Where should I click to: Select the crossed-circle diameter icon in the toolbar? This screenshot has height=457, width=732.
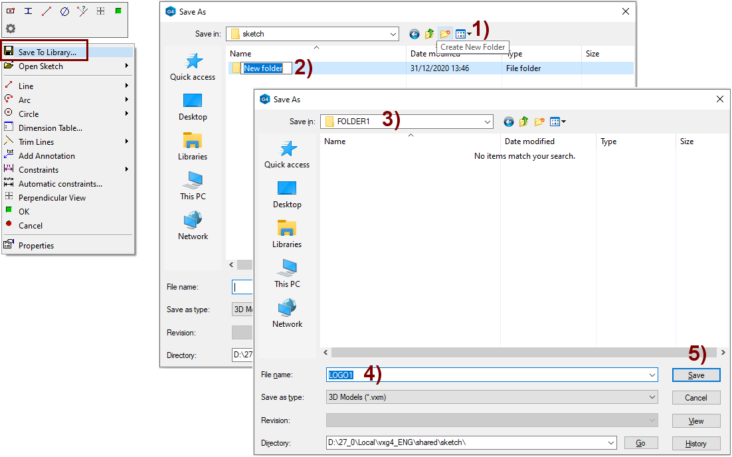click(x=64, y=11)
